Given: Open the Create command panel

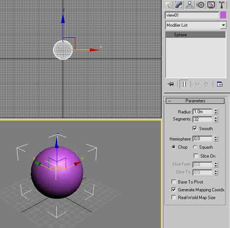Looking at the screenshot, I should [x=169, y=5].
